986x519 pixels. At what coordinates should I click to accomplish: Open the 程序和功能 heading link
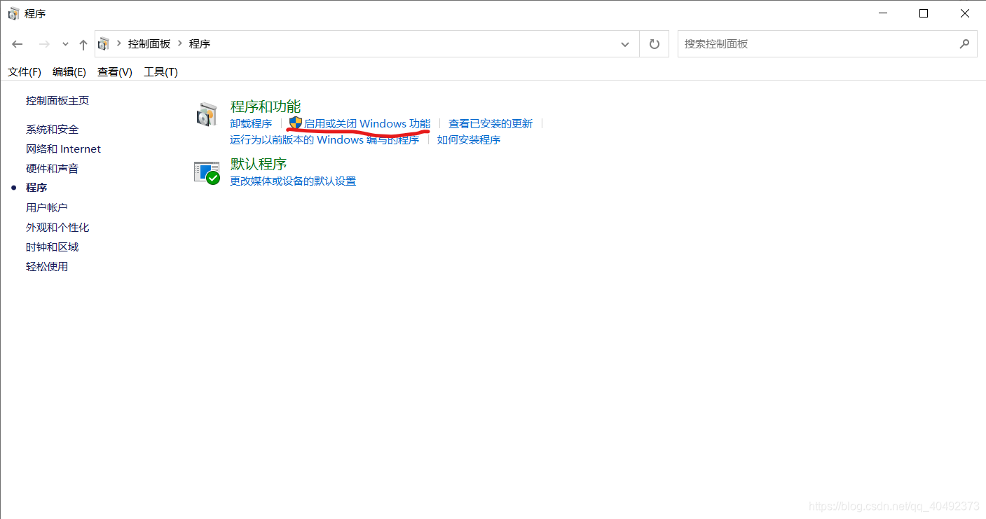click(266, 106)
